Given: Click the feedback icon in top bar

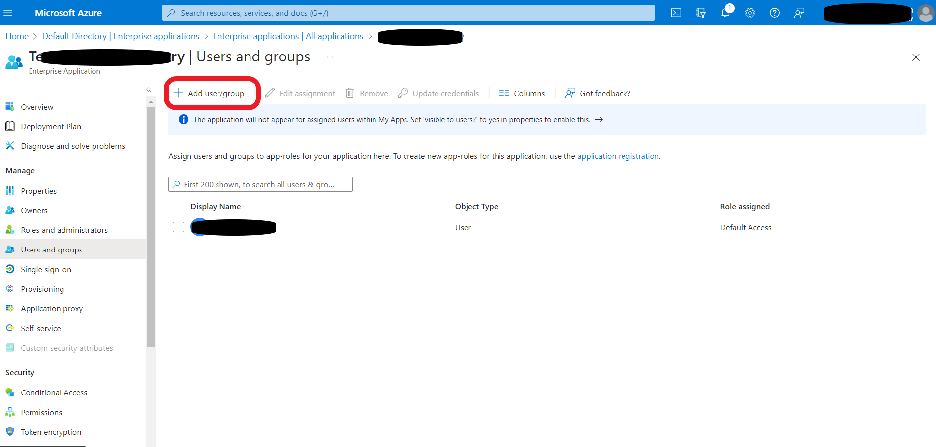Looking at the screenshot, I should (799, 13).
